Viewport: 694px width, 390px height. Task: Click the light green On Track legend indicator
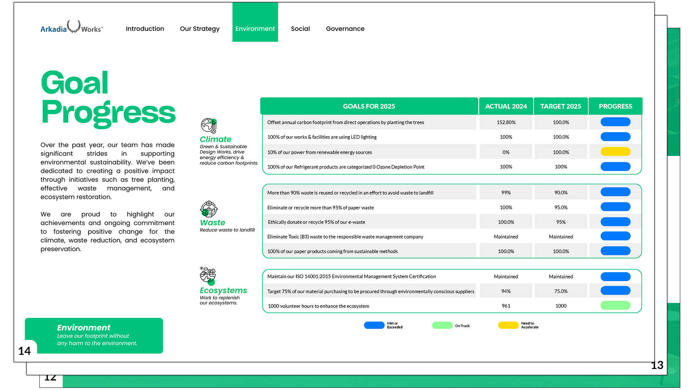pyautogui.click(x=442, y=325)
